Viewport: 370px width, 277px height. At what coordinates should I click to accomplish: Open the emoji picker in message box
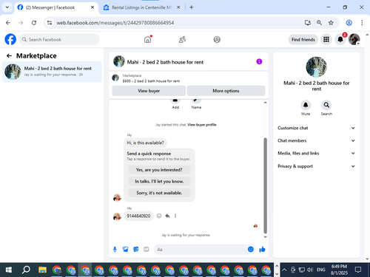[x=251, y=250]
